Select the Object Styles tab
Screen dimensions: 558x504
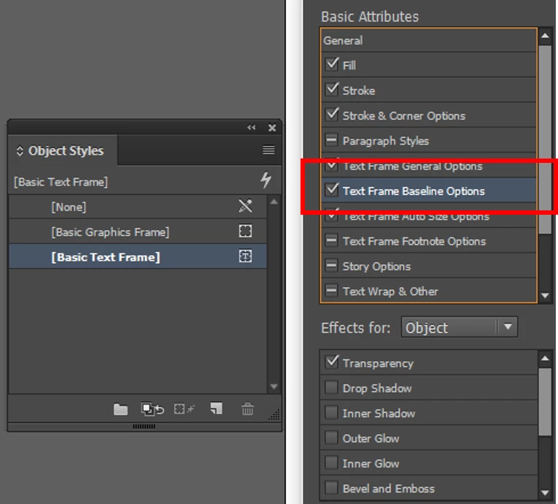coord(63,150)
